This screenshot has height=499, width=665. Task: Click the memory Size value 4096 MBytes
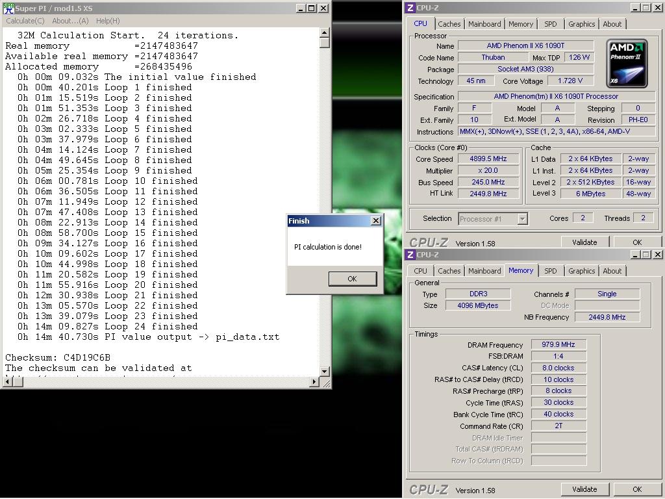coord(478,305)
